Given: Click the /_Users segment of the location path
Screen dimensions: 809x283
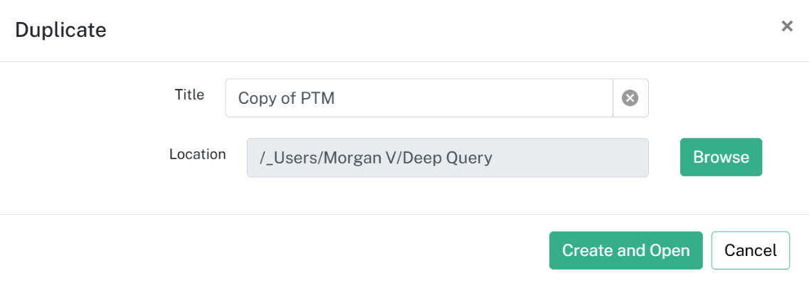Looking at the screenshot, I should click(288, 158).
